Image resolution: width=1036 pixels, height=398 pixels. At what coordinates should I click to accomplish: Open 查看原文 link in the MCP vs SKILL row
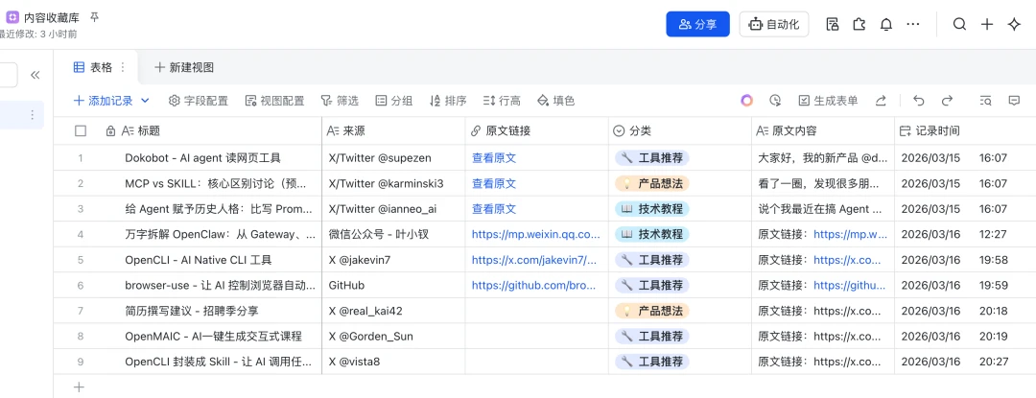tap(494, 183)
